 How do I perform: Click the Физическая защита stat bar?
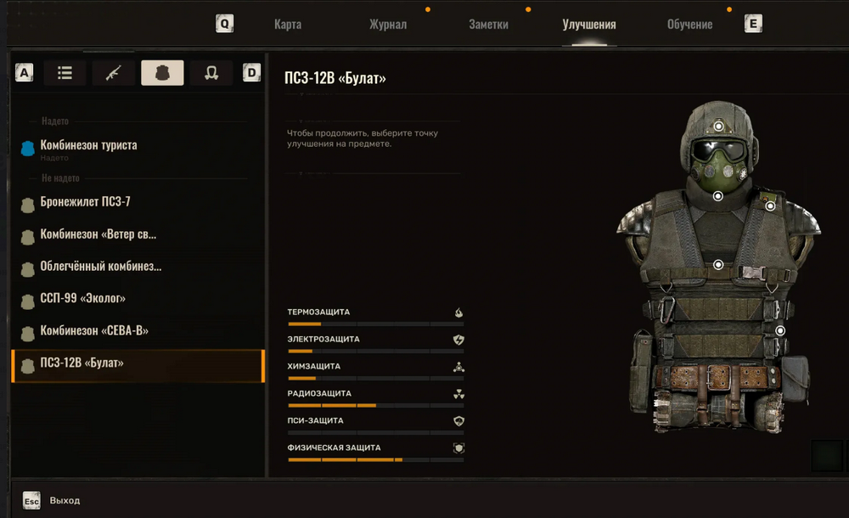(375, 459)
